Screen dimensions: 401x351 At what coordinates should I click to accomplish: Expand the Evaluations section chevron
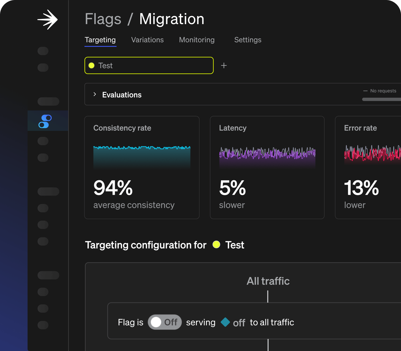click(95, 94)
